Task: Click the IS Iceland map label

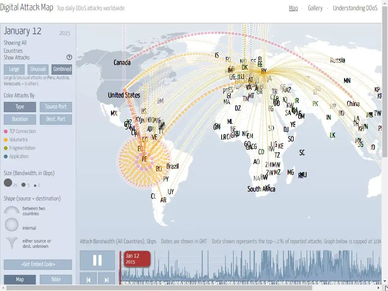Action: (x=217, y=55)
